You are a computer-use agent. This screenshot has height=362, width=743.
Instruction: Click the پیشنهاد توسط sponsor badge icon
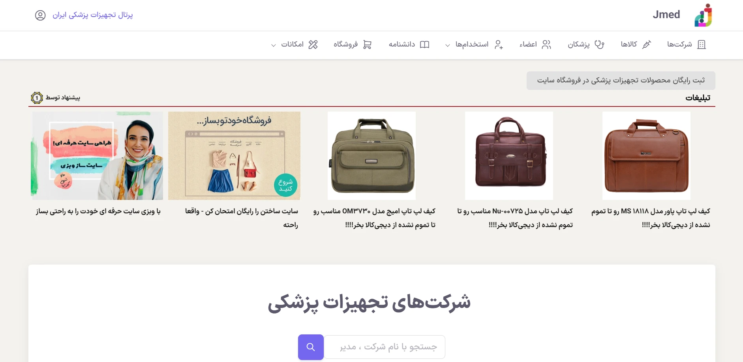pyautogui.click(x=37, y=97)
